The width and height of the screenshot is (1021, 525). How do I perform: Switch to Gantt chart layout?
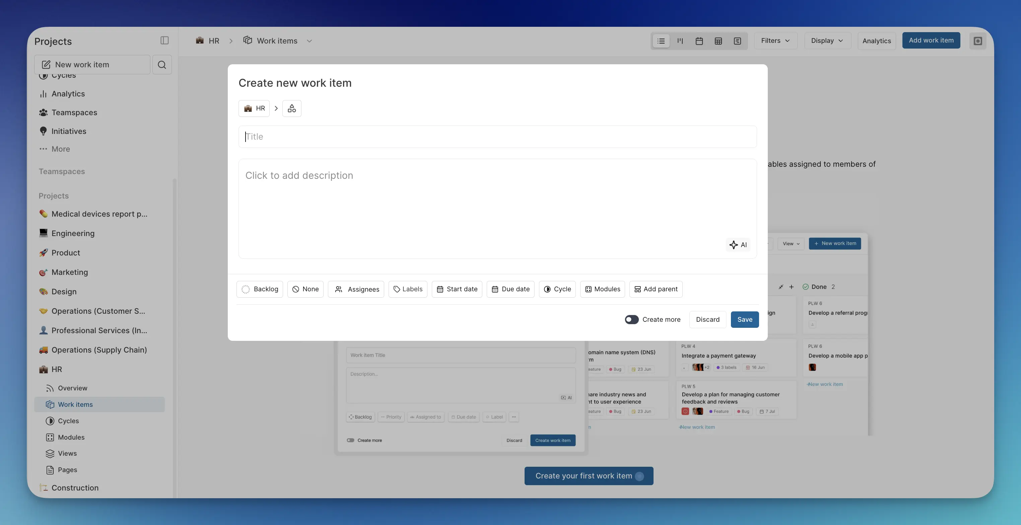tap(737, 41)
